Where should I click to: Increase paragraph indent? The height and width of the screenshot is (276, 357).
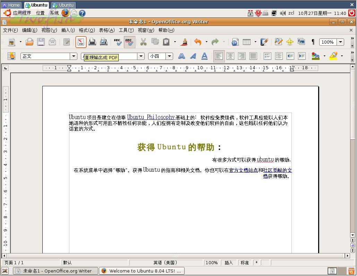click(x=302, y=56)
